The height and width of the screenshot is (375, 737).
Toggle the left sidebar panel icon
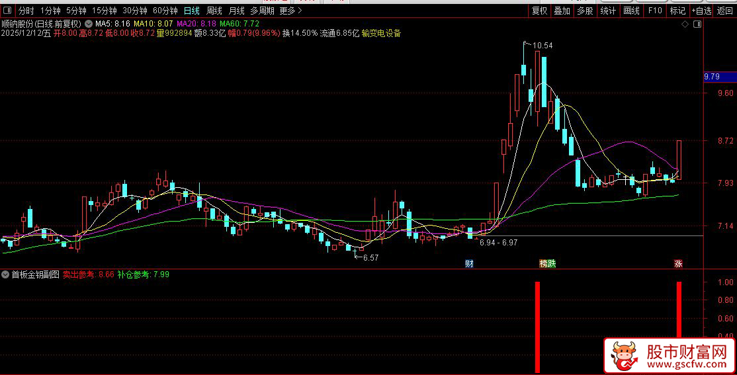(7, 11)
